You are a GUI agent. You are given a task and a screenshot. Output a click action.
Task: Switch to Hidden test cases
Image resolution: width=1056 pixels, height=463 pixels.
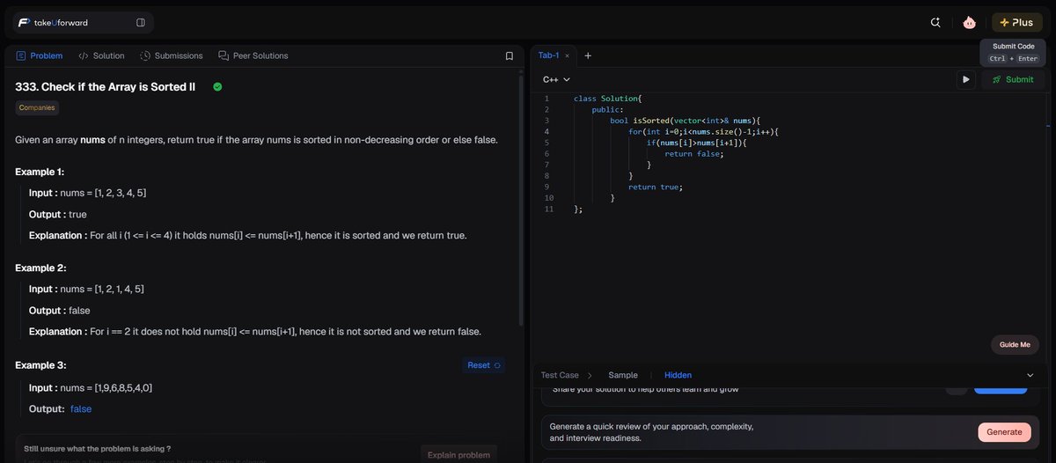point(678,375)
